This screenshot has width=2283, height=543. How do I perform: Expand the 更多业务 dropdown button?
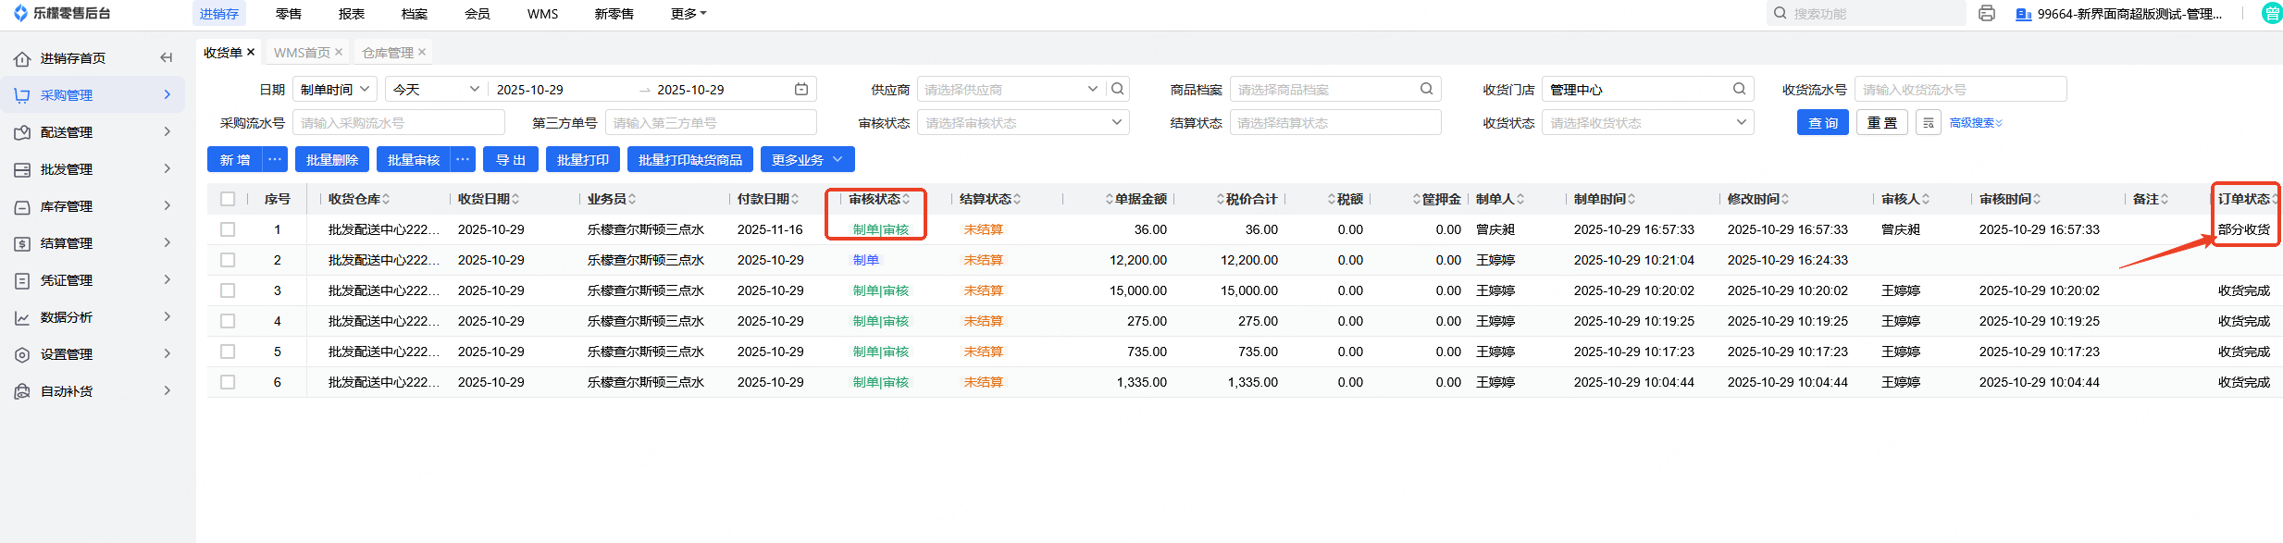tap(807, 160)
